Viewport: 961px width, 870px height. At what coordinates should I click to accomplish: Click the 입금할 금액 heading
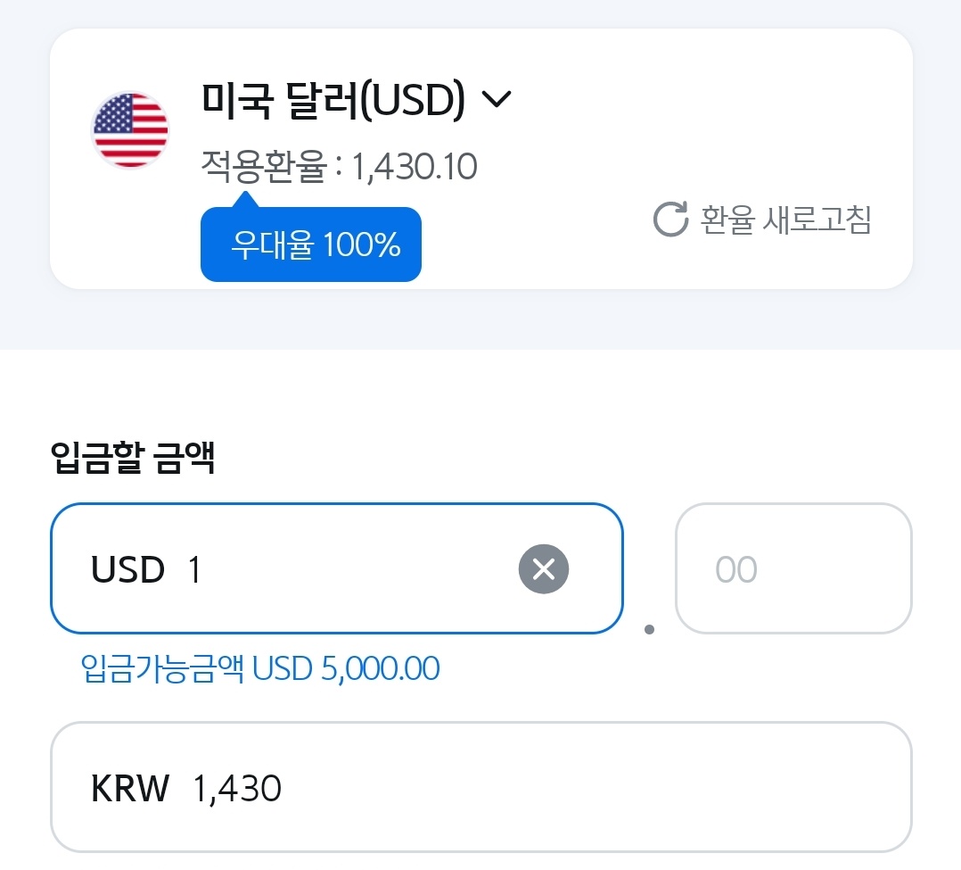tap(133, 460)
